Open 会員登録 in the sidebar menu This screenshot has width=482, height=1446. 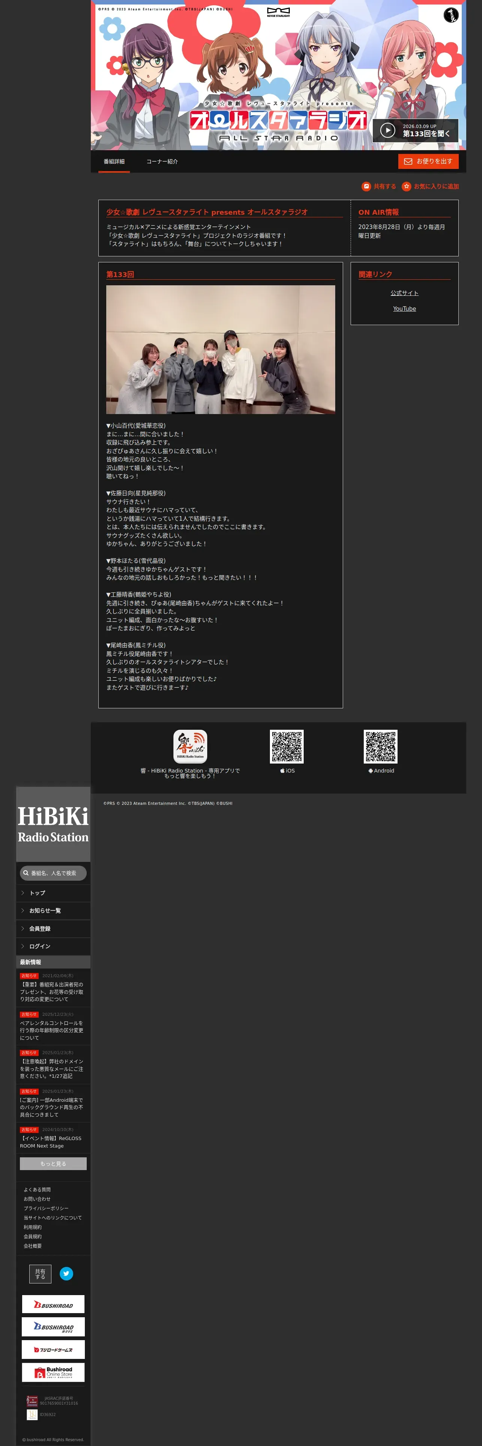coord(53,928)
